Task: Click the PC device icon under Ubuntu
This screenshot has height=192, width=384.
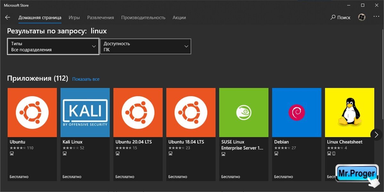Action: pos(12,154)
